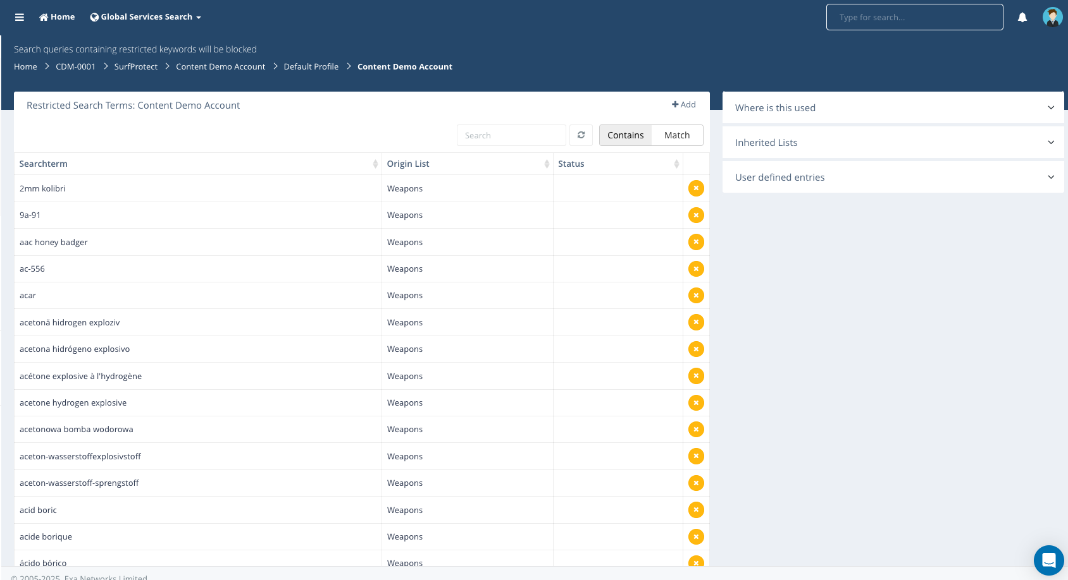Remove the '2mm kolibri' search term
This screenshot has width=1068, height=580.
tap(696, 188)
